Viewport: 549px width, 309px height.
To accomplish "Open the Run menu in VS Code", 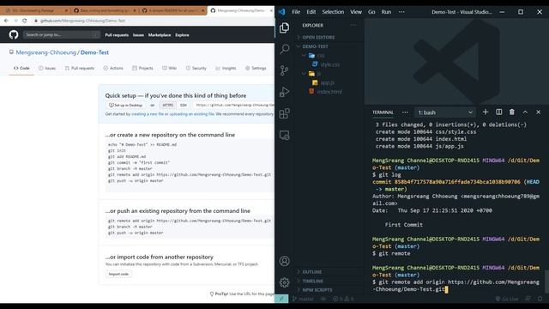I will 386,12.
